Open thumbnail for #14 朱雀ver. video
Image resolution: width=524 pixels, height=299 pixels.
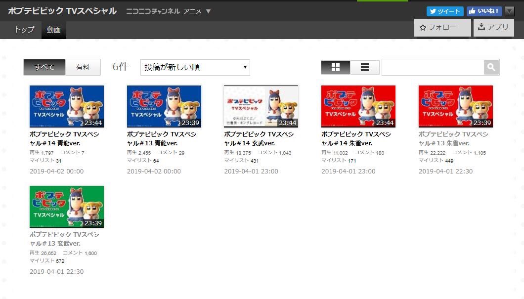[358, 106]
